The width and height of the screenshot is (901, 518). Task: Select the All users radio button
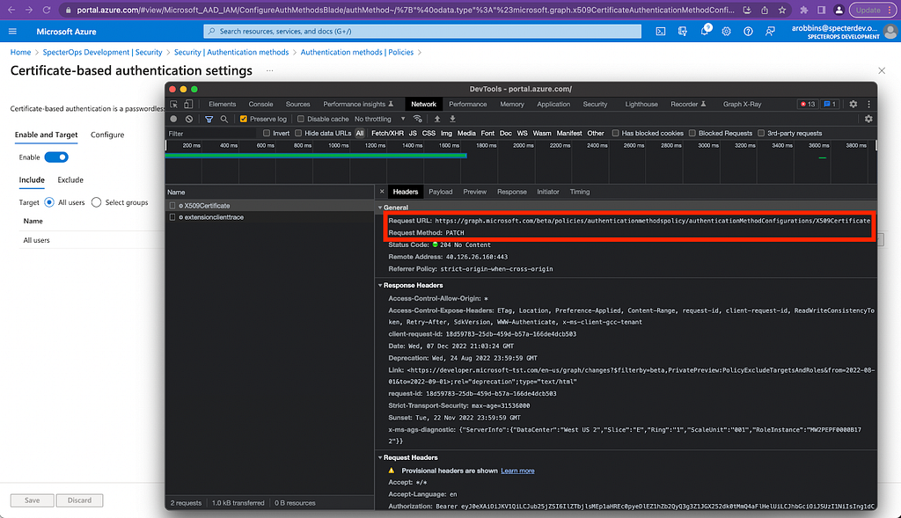point(49,202)
